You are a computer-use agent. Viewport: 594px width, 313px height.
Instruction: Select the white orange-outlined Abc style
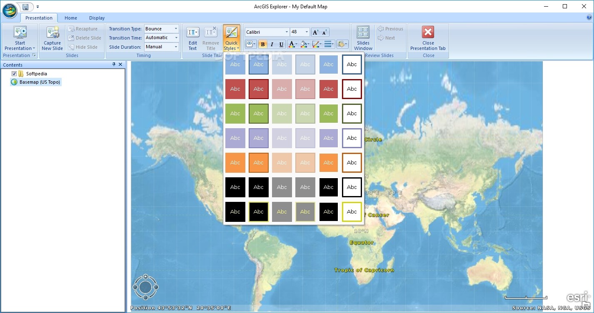[352, 163]
